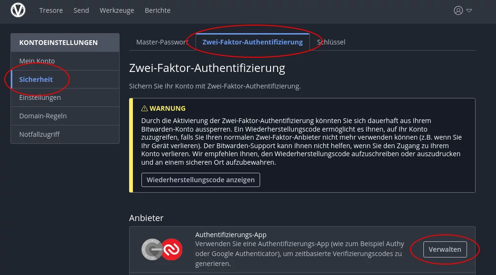Viewport: 496px width, 275px height.
Task: Click the KONTOEINSTELLUNGEN sidebar header
Action: point(65,43)
